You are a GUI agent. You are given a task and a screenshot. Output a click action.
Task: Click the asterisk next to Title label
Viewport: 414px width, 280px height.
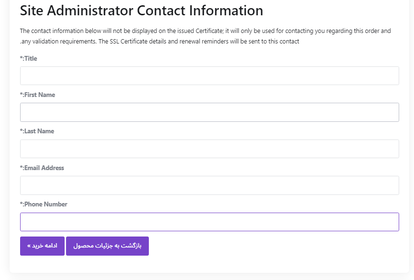(20, 58)
